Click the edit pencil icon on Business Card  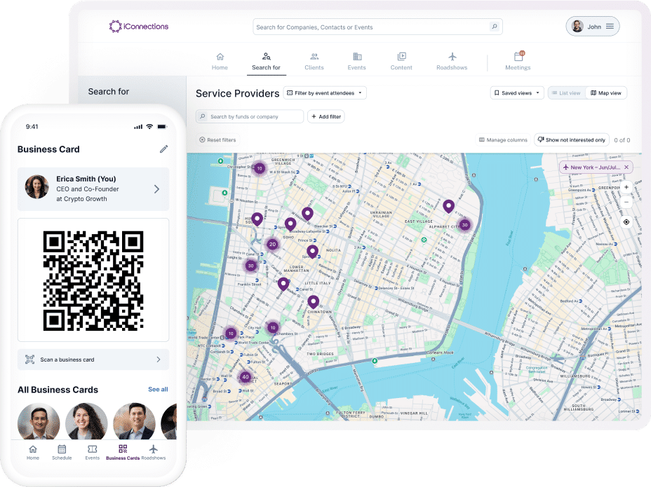coord(163,149)
